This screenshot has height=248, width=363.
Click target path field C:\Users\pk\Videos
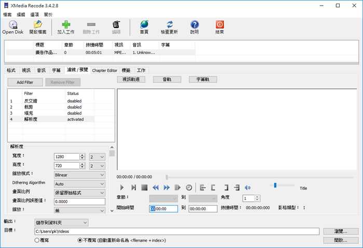(x=177, y=231)
